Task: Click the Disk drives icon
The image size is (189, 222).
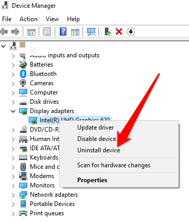Action: click(23, 103)
